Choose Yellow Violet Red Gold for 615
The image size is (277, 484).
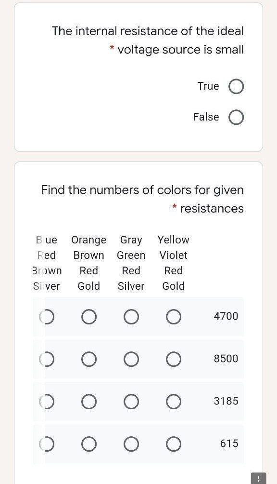[x=174, y=444]
